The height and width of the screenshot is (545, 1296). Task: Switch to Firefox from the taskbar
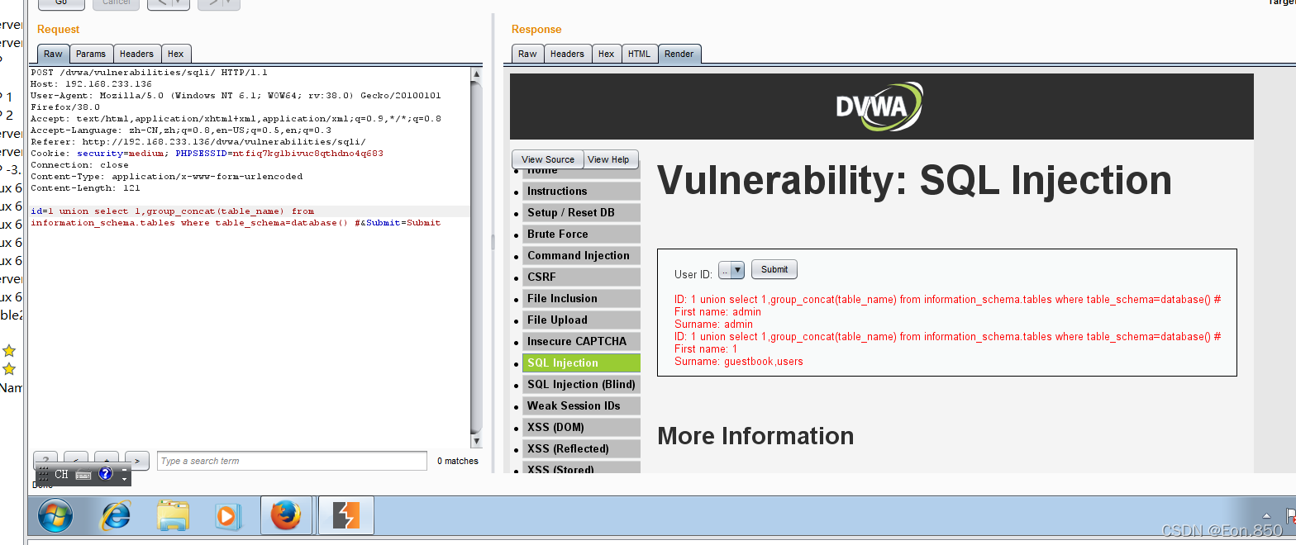click(x=286, y=515)
